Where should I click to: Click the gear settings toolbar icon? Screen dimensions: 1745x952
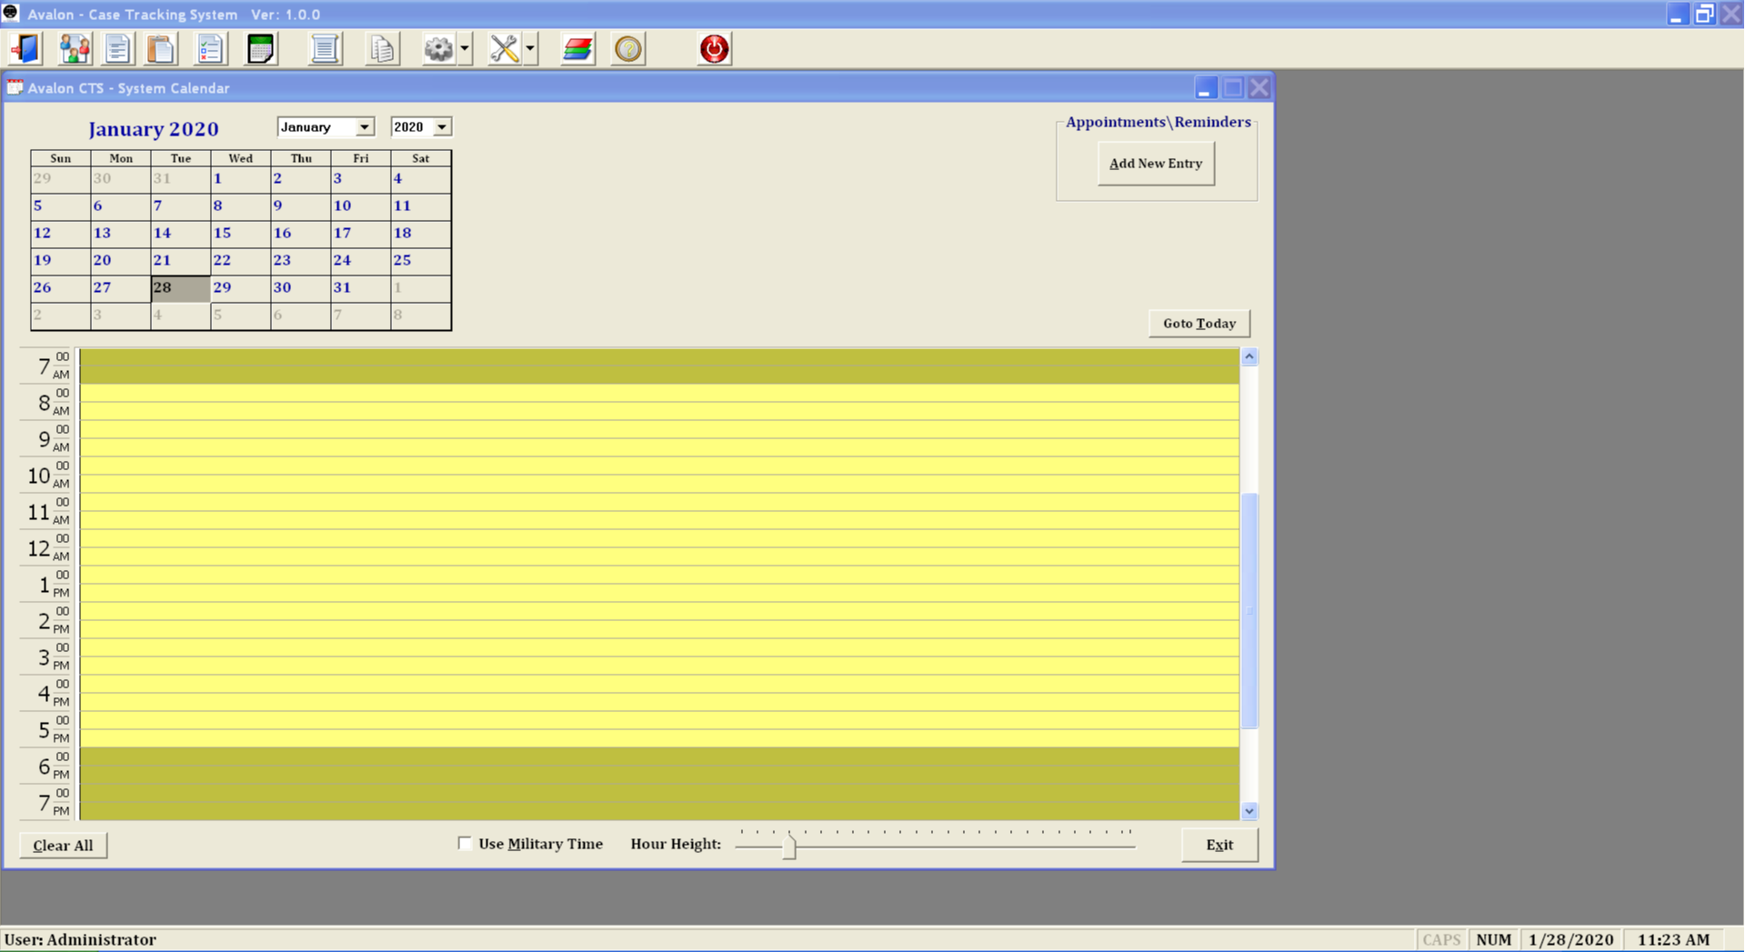click(x=439, y=49)
